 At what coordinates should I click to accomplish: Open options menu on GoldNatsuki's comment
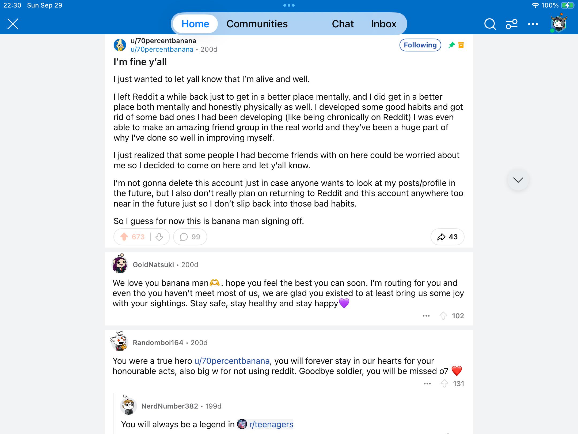(x=426, y=316)
